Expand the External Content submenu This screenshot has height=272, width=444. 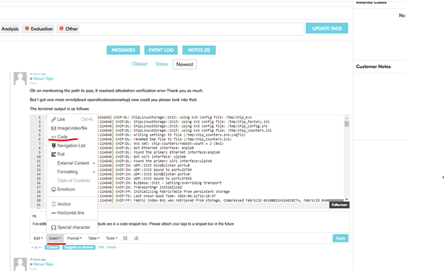(72, 163)
